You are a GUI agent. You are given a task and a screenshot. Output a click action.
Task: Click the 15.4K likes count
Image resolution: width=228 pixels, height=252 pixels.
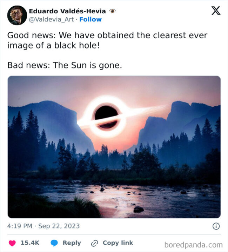tap(30, 243)
